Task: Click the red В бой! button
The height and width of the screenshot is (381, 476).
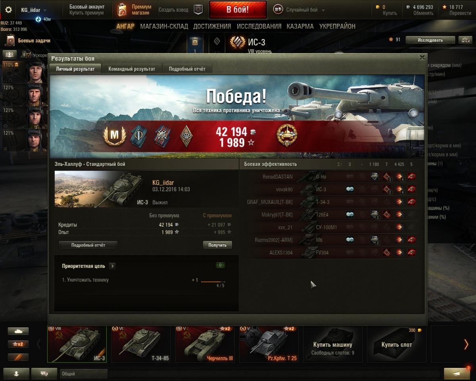Action: pyautogui.click(x=238, y=10)
